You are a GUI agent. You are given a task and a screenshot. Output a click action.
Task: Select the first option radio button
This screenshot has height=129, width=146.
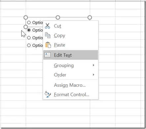pyautogui.click(x=29, y=22)
